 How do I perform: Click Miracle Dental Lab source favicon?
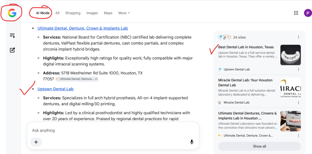tap(220, 102)
